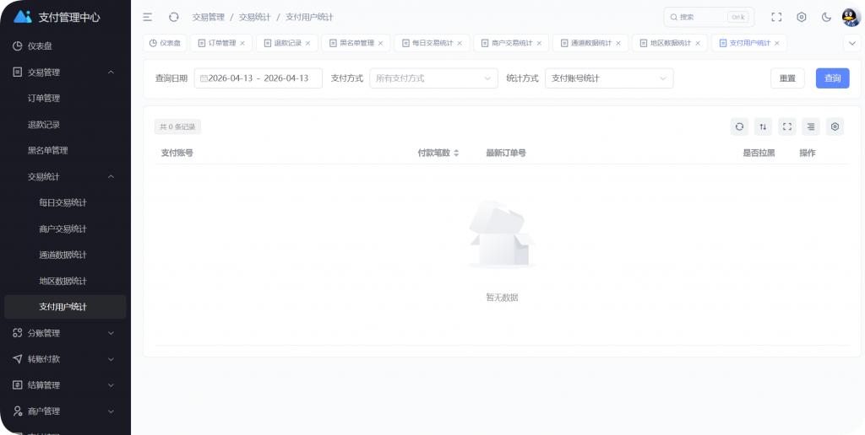Open 每日交易统计 in sidebar

[65, 202]
